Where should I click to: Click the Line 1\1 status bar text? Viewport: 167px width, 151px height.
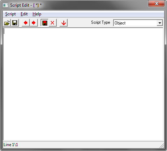pos(11,145)
